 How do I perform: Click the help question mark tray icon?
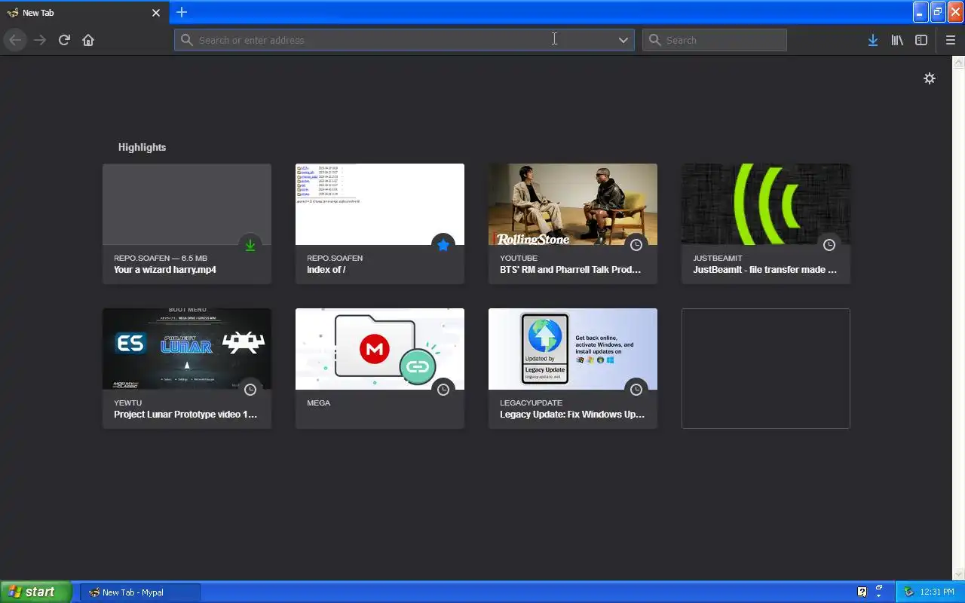point(862,592)
